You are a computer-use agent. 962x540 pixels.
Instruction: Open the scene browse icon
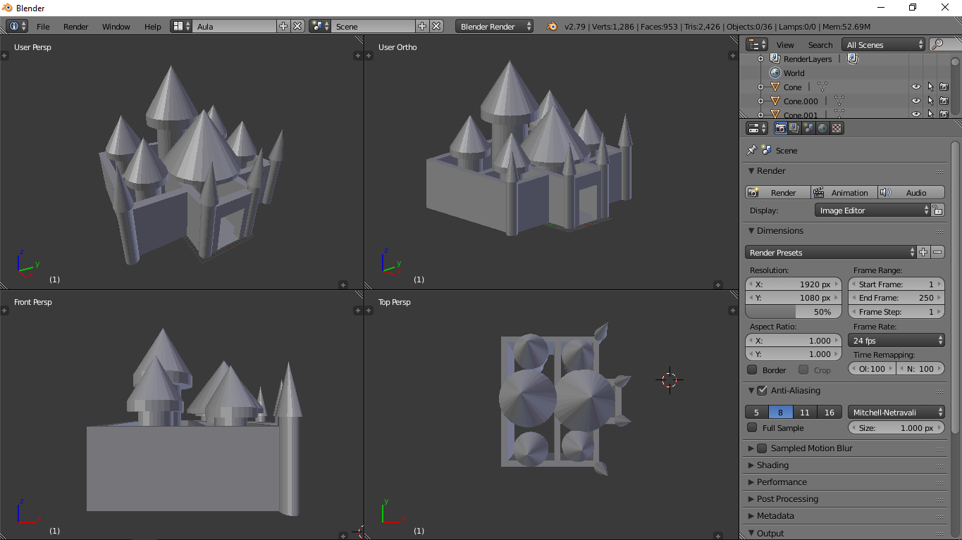[x=320, y=26]
